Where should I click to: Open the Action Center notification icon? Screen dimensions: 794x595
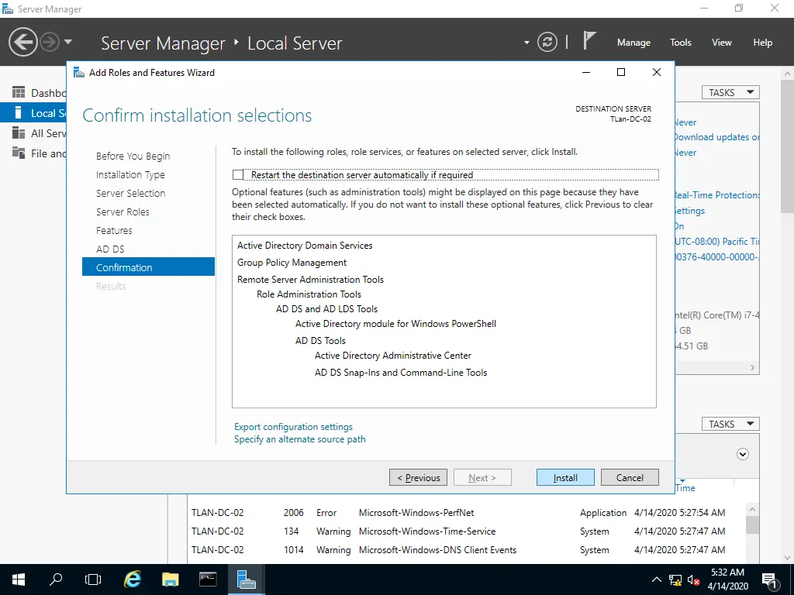click(x=769, y=580)
